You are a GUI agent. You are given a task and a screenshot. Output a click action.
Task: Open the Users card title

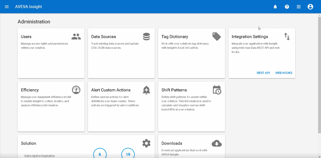pyautogui.click(x=26, y=36)
